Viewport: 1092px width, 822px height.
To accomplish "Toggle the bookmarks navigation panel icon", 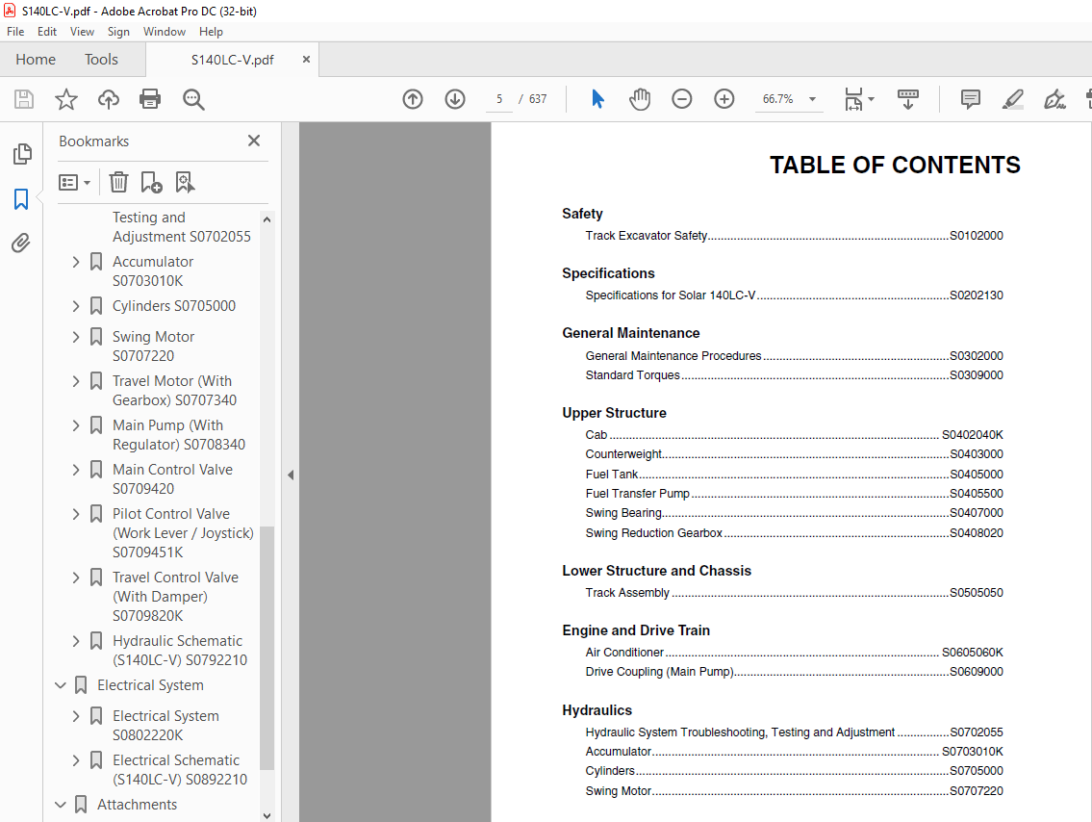I will coord(21,199).
